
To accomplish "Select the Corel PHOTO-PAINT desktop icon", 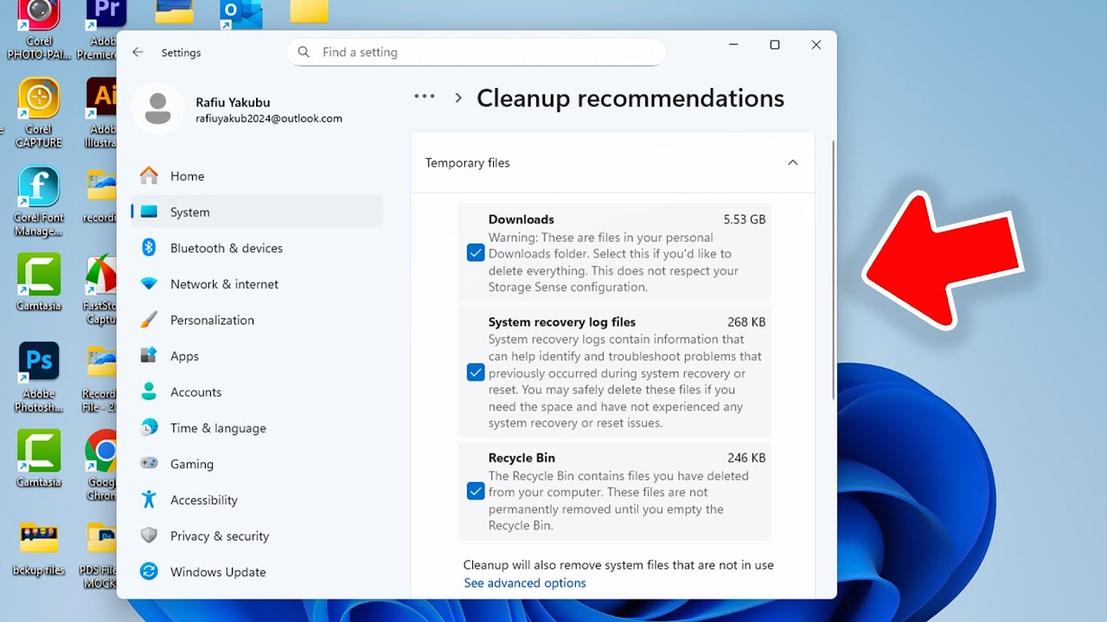I will pos(39,30).
